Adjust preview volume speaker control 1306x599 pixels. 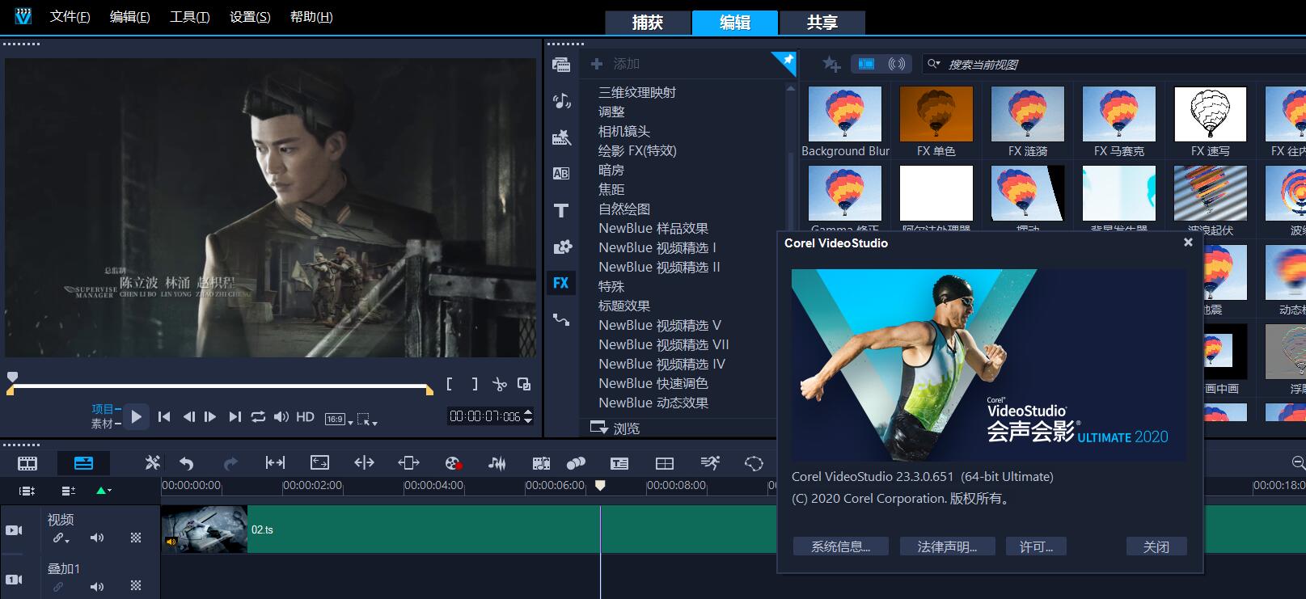[281, 417]
